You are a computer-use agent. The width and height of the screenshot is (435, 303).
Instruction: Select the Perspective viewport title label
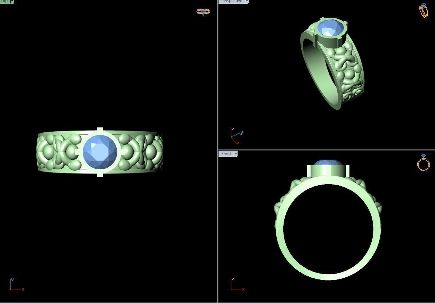(x=232, y=1)
